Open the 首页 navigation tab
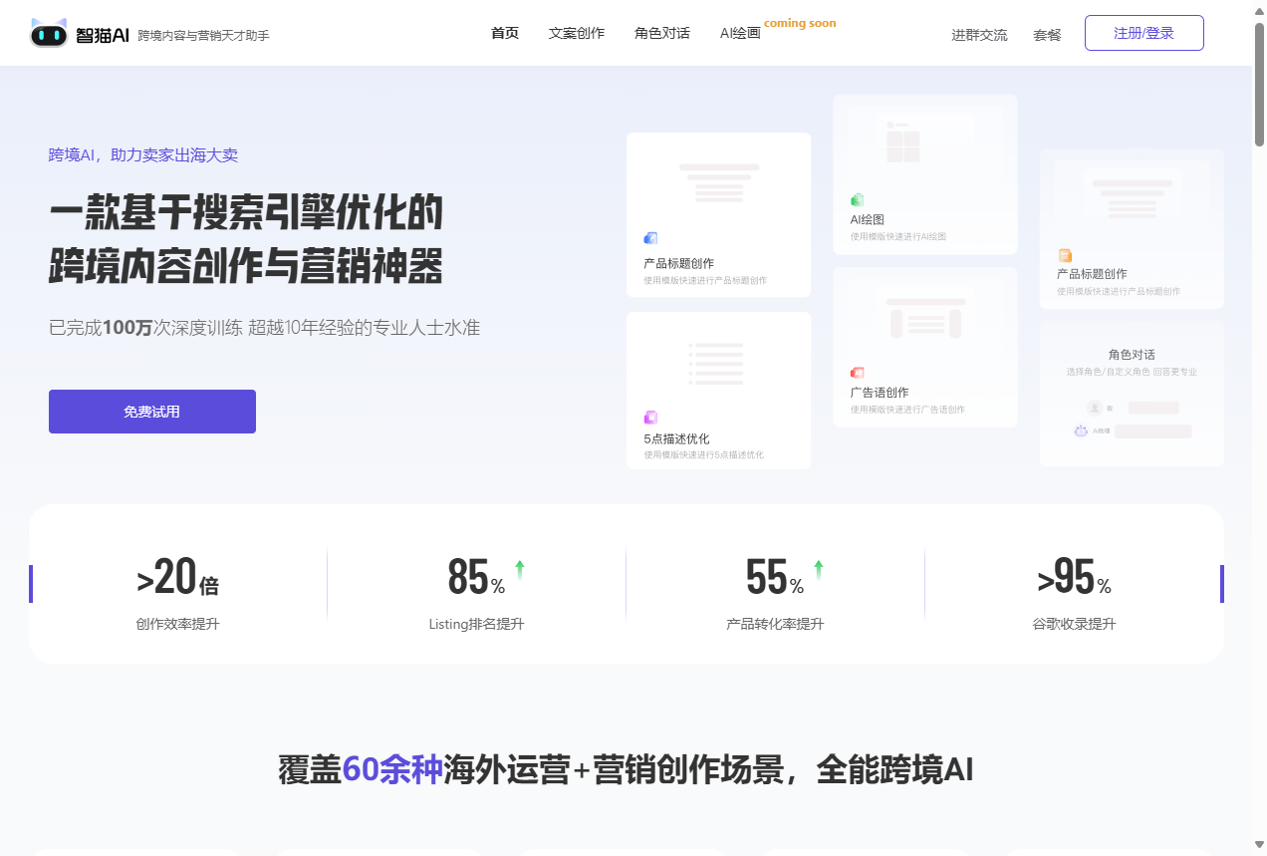 pyautogui.click(x=505, y=33)
